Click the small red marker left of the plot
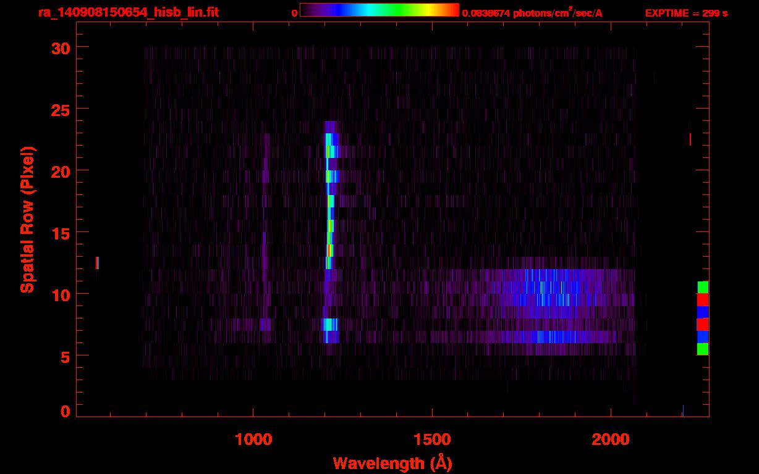 tap(97, 263)
